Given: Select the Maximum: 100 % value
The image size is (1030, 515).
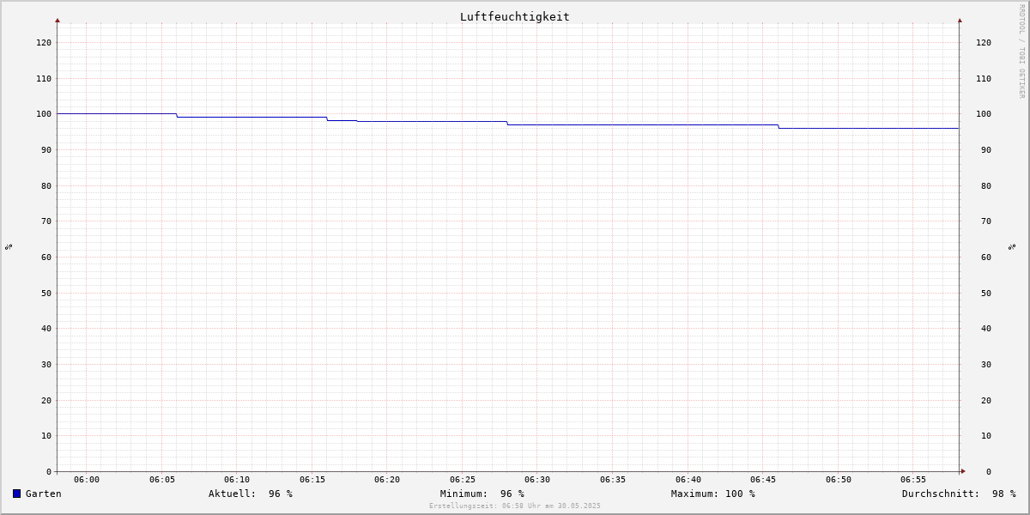Looking at the screenshot, I should click(713, 494).
